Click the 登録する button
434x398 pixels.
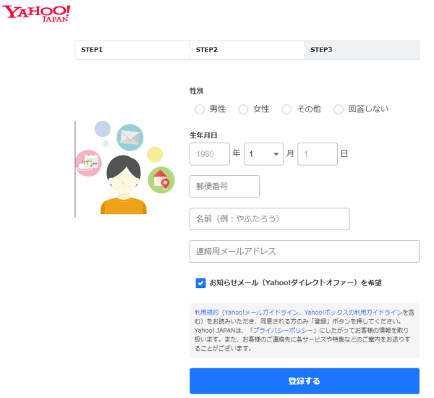click(305, 381)
